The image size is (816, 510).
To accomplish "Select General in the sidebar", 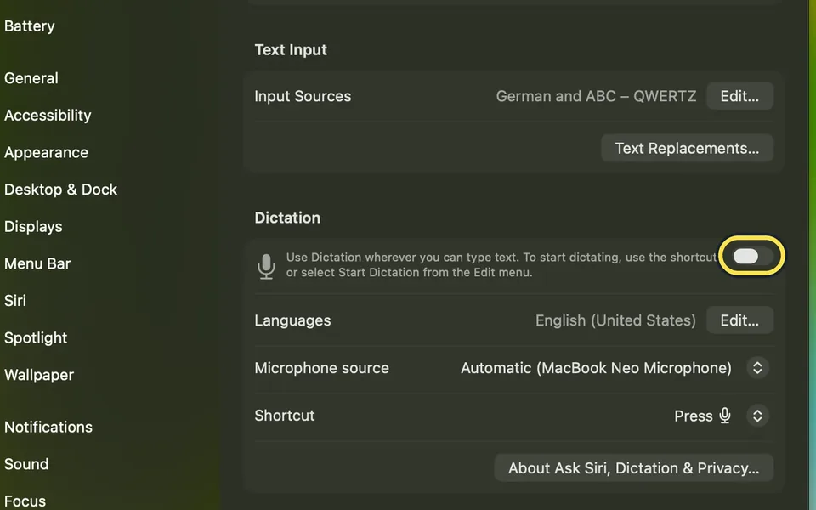I will [31, 78].
